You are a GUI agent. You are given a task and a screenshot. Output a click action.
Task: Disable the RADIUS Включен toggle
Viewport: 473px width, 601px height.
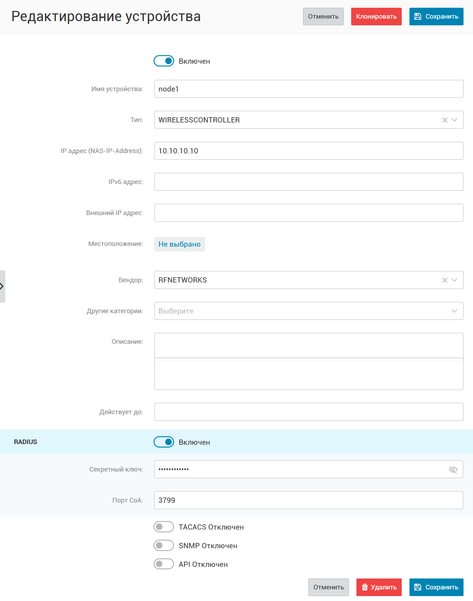pos(164,442)
